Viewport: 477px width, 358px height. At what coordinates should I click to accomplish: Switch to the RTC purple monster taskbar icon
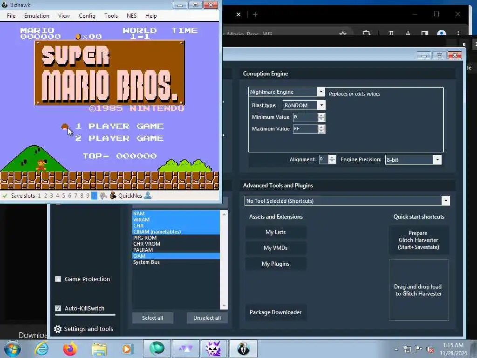pos(213,349)
